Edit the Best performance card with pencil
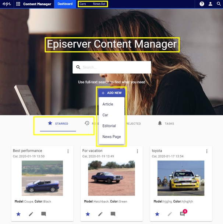223x224 pixels. pos(31,214)
